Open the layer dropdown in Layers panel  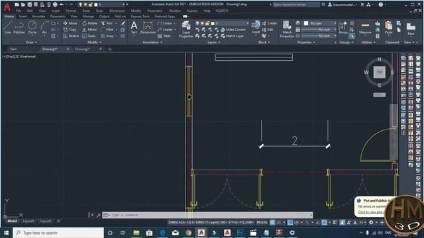click(x=221, y=23)
